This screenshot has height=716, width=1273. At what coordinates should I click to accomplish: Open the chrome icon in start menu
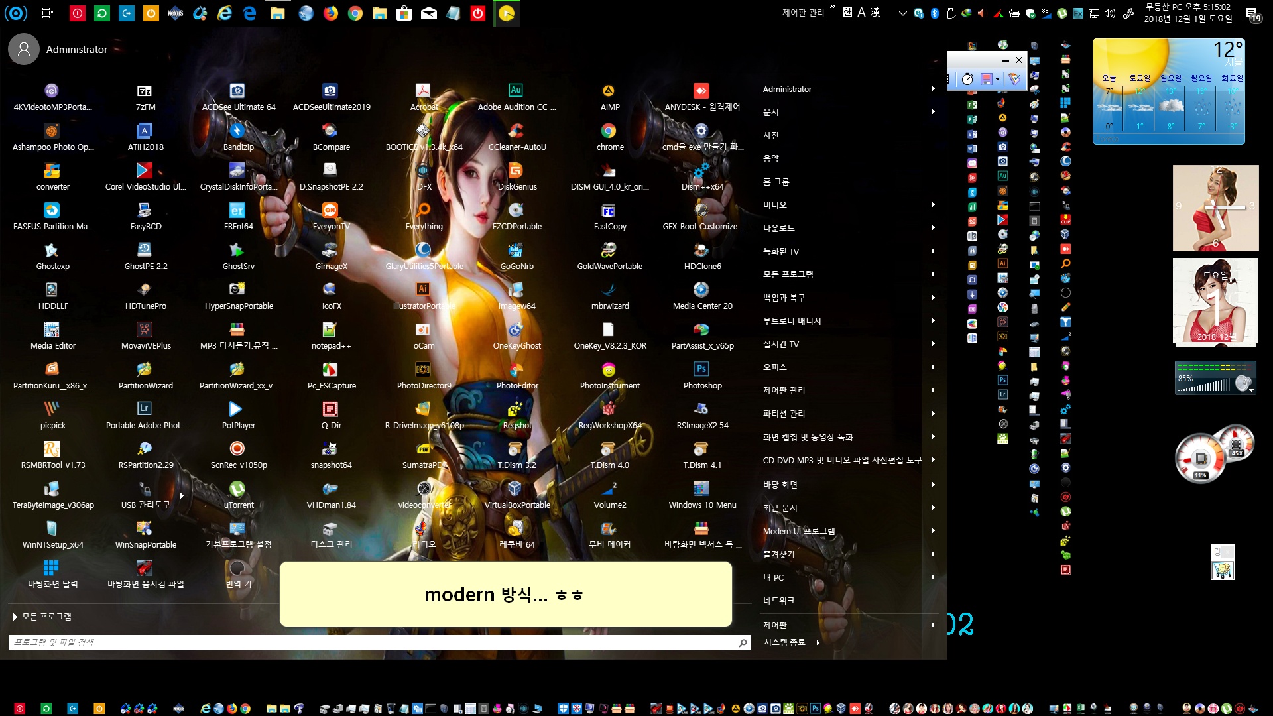pyautogui.click(x=609, y=131)
